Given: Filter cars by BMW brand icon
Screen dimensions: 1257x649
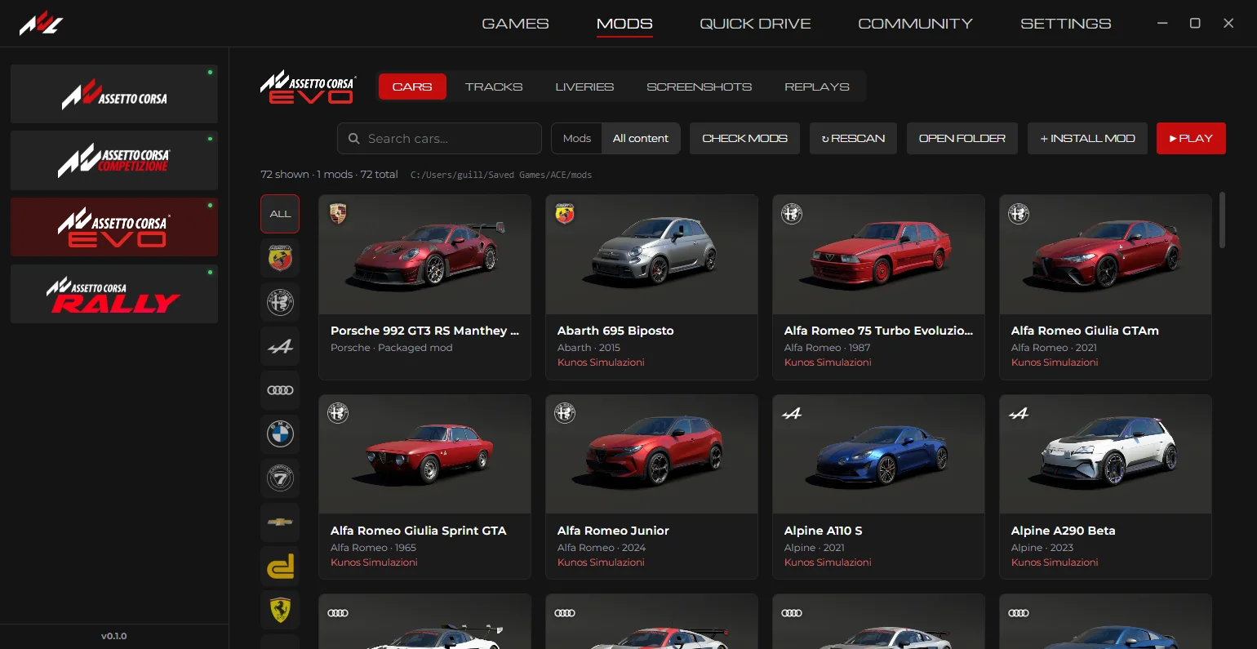Looking at the screenshot, I should click(x=280, y=434).
